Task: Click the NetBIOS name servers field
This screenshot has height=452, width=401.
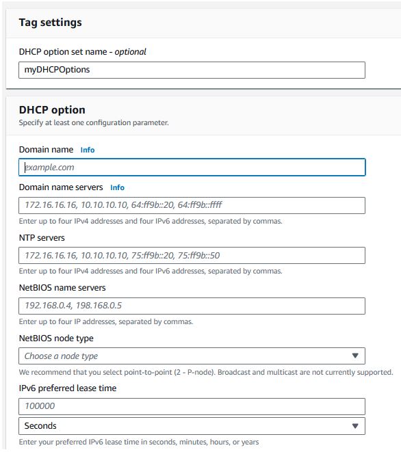Action: [192, 306]
